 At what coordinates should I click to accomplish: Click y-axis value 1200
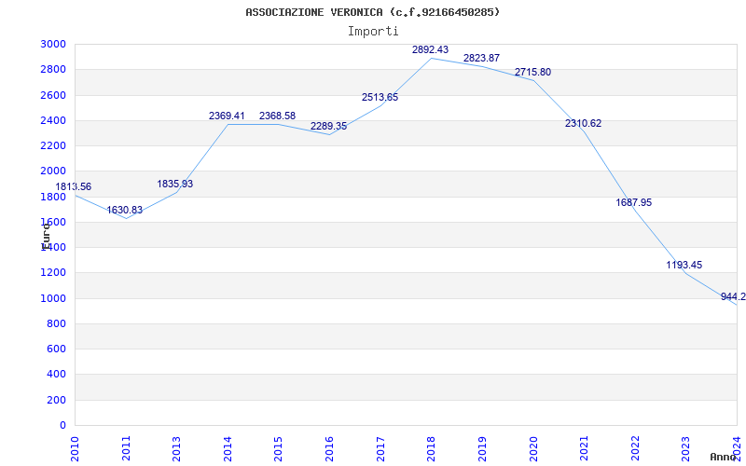click(x=53, y=273)
